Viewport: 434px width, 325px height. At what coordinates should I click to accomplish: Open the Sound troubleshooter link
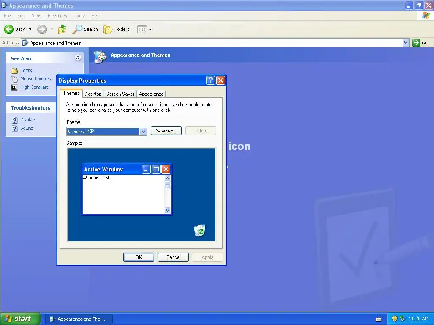click(27, 128)
